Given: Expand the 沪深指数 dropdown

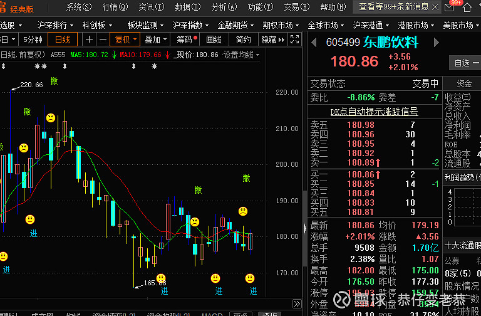Looking at the screenshot, I should coord(190,25).
